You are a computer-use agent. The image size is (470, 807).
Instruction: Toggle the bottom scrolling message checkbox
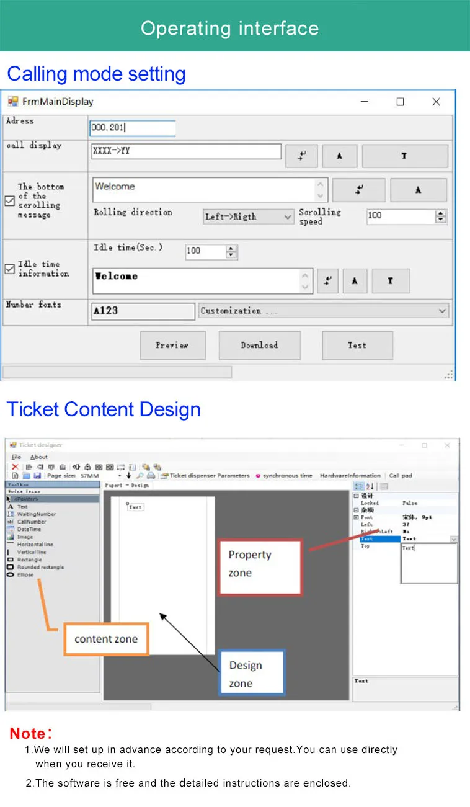[x=9, y=201]
